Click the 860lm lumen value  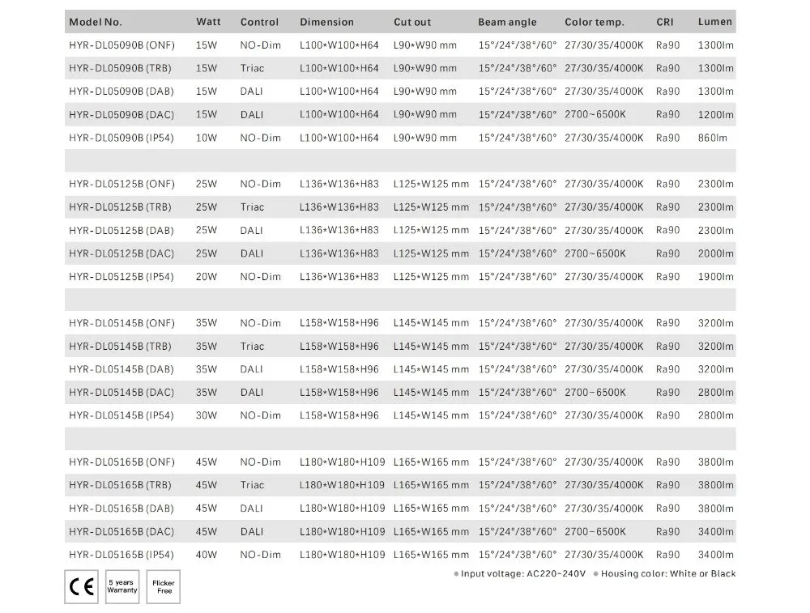pos(712,138)
